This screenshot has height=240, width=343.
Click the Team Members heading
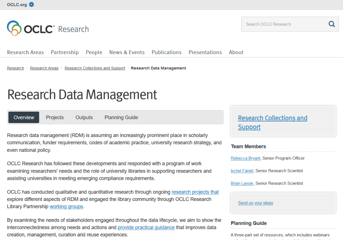click(x=249, y=146)
